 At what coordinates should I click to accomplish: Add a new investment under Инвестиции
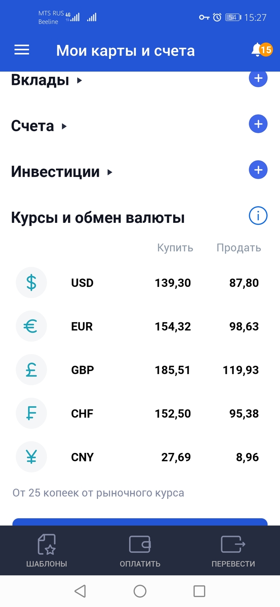258,170
